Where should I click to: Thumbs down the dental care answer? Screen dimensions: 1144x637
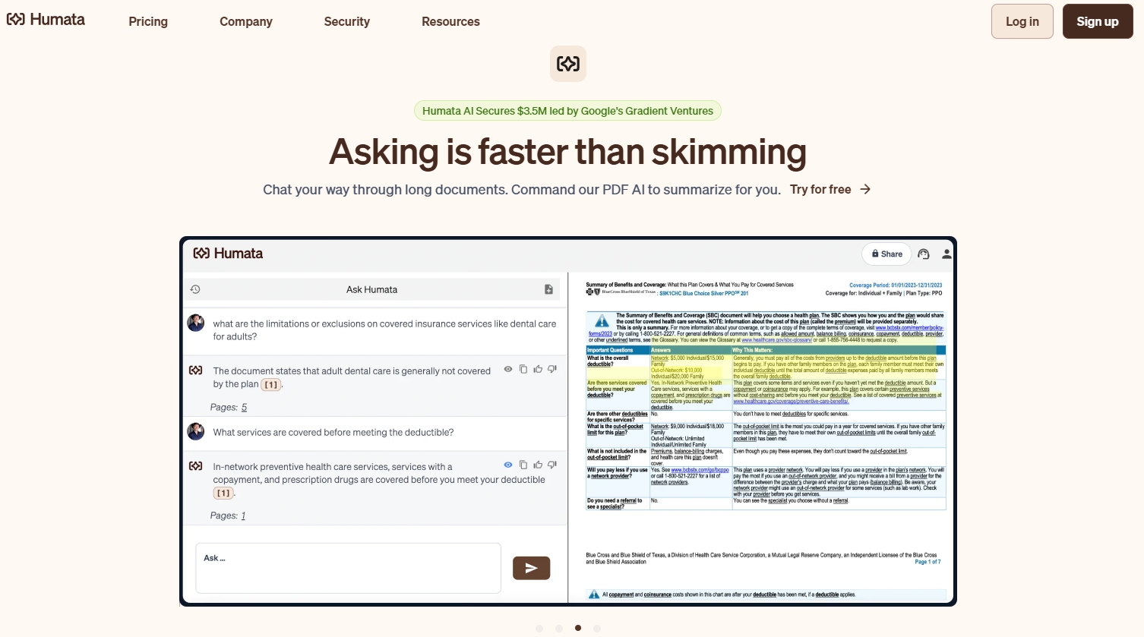pyautogui.click(x=552, y=369)
